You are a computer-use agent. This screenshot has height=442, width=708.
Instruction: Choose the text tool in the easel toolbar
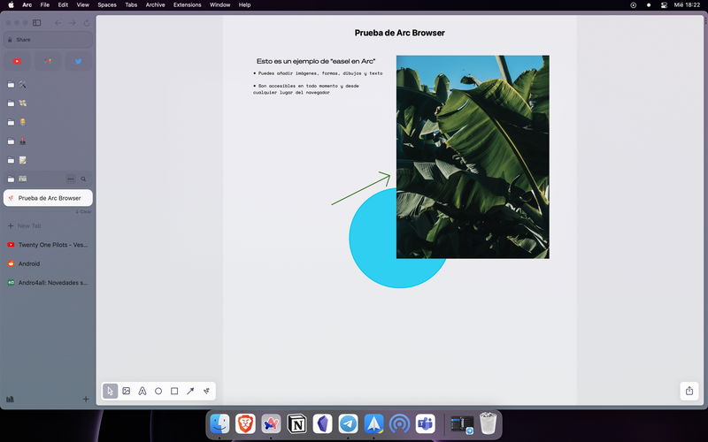click(x=142, y=391)
